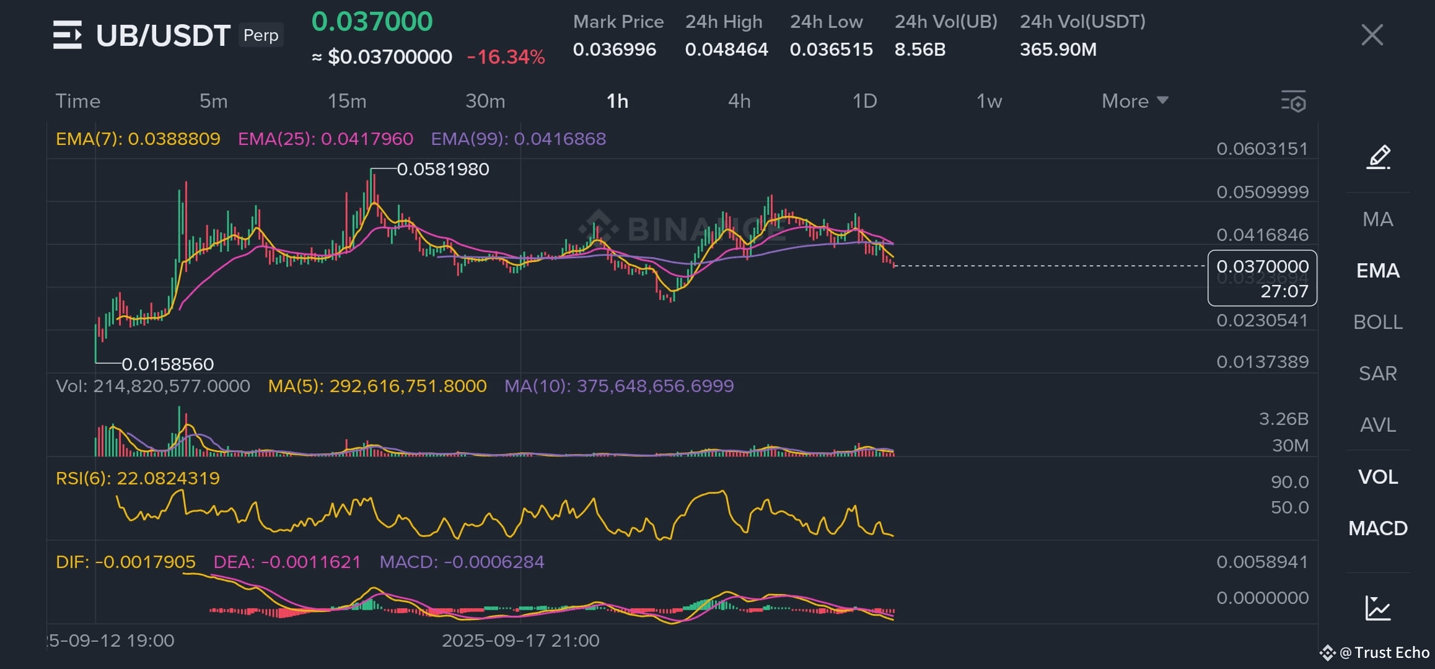Image resolution: width=1435 pixels, height=669 pixels.
Task: Select the drawing pencil tool
Action: (1379, 157)
